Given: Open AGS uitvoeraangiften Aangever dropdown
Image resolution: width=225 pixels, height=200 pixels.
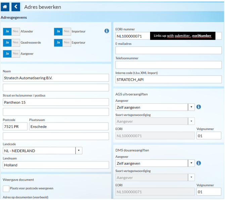Looking at the screenshot, I should (155, 107).
